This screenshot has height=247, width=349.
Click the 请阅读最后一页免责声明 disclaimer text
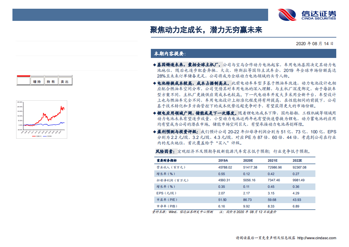pyautogui.click(x=266, y=238)
